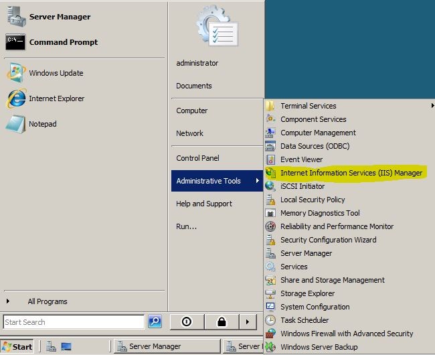Open Help and Support

[x=204, y=204]
